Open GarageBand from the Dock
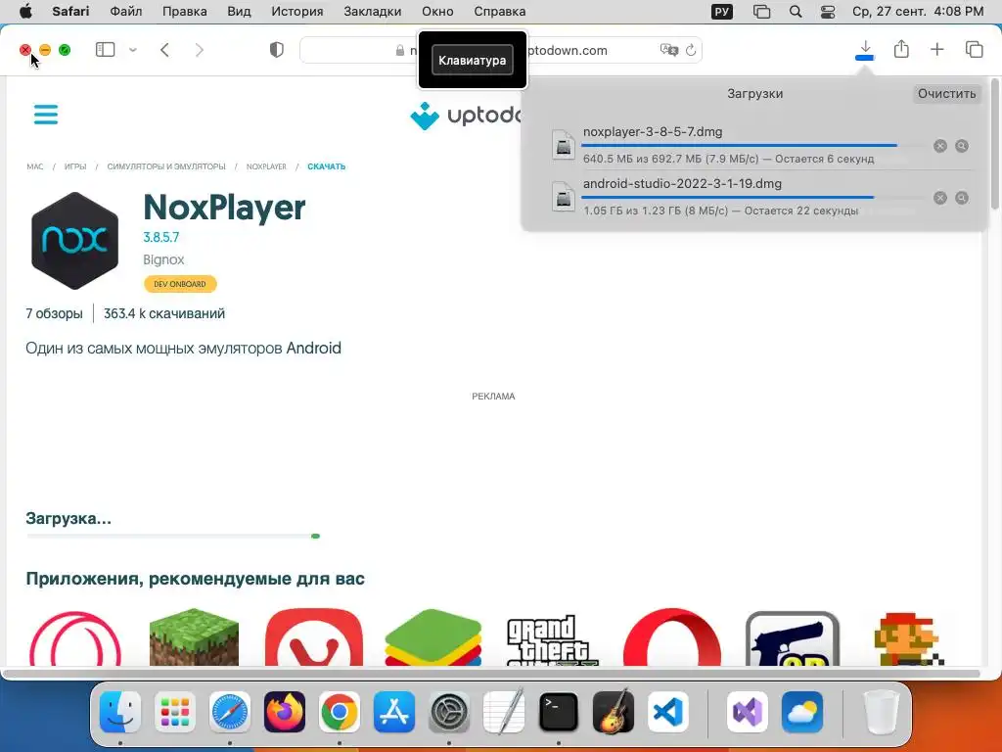 point(614,712)
